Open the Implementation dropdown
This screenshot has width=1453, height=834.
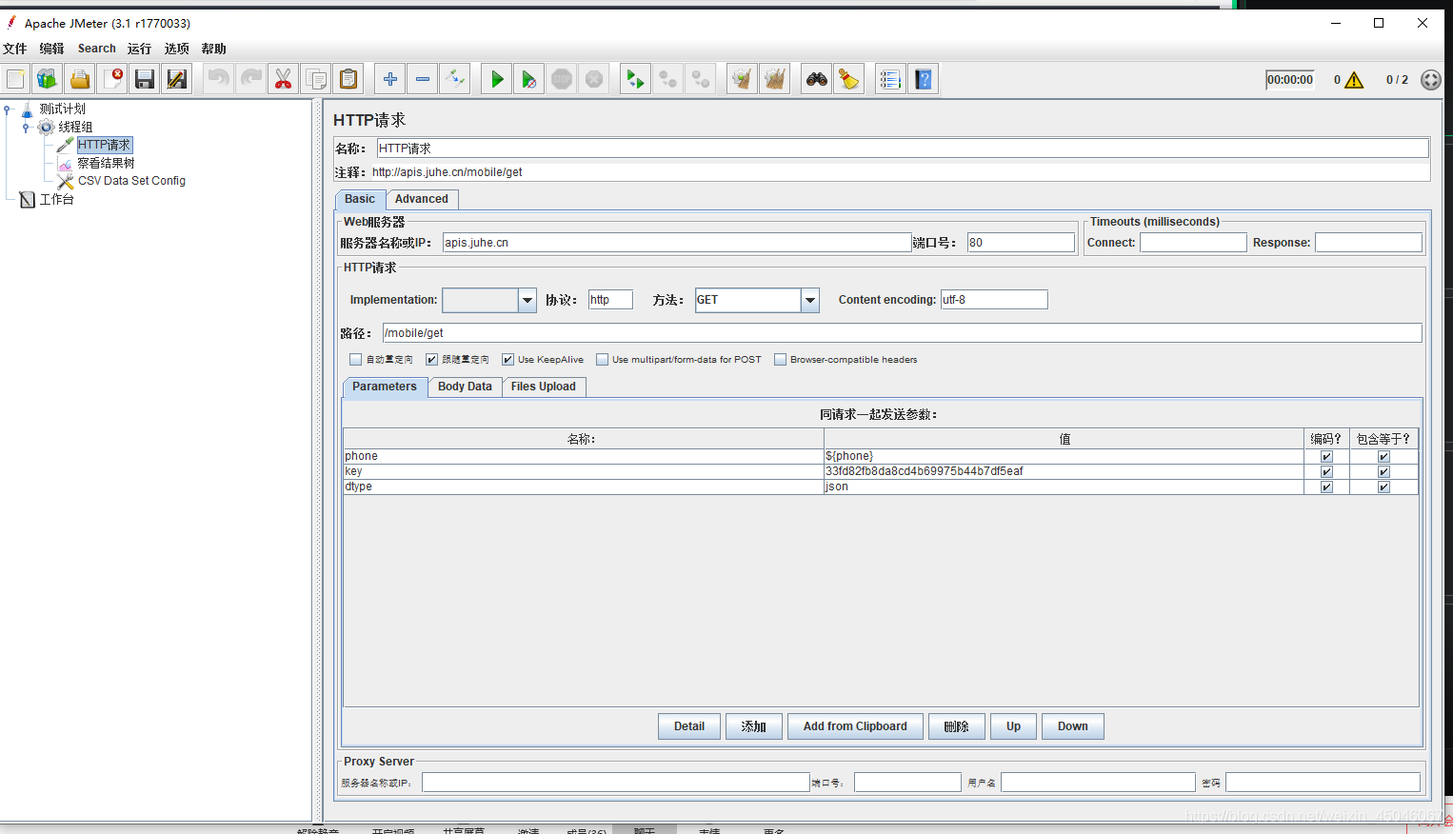point(527,300)
